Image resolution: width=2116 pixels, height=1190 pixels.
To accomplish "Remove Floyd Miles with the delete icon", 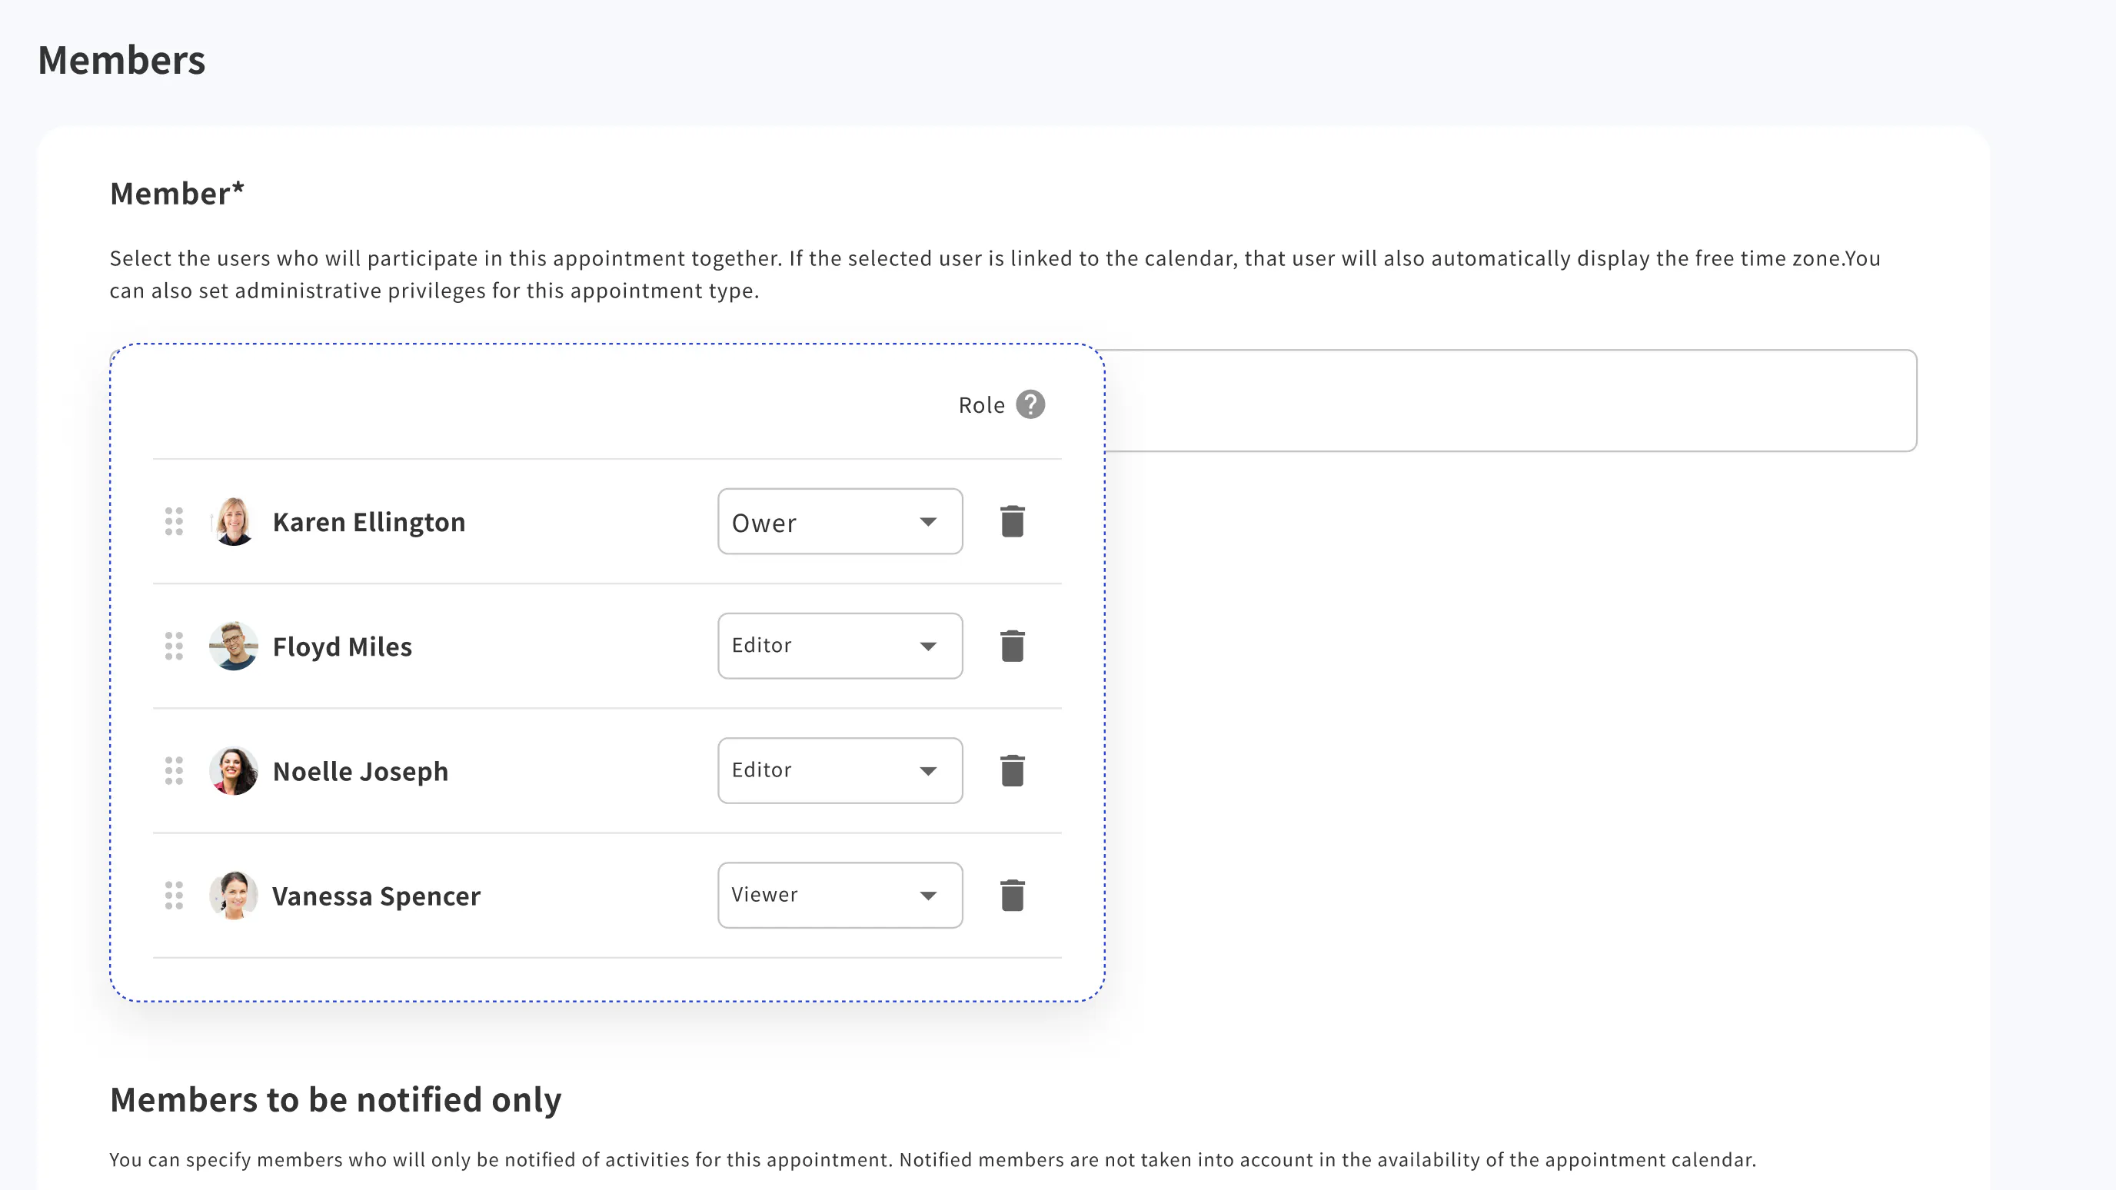I will pos(1013,647).
